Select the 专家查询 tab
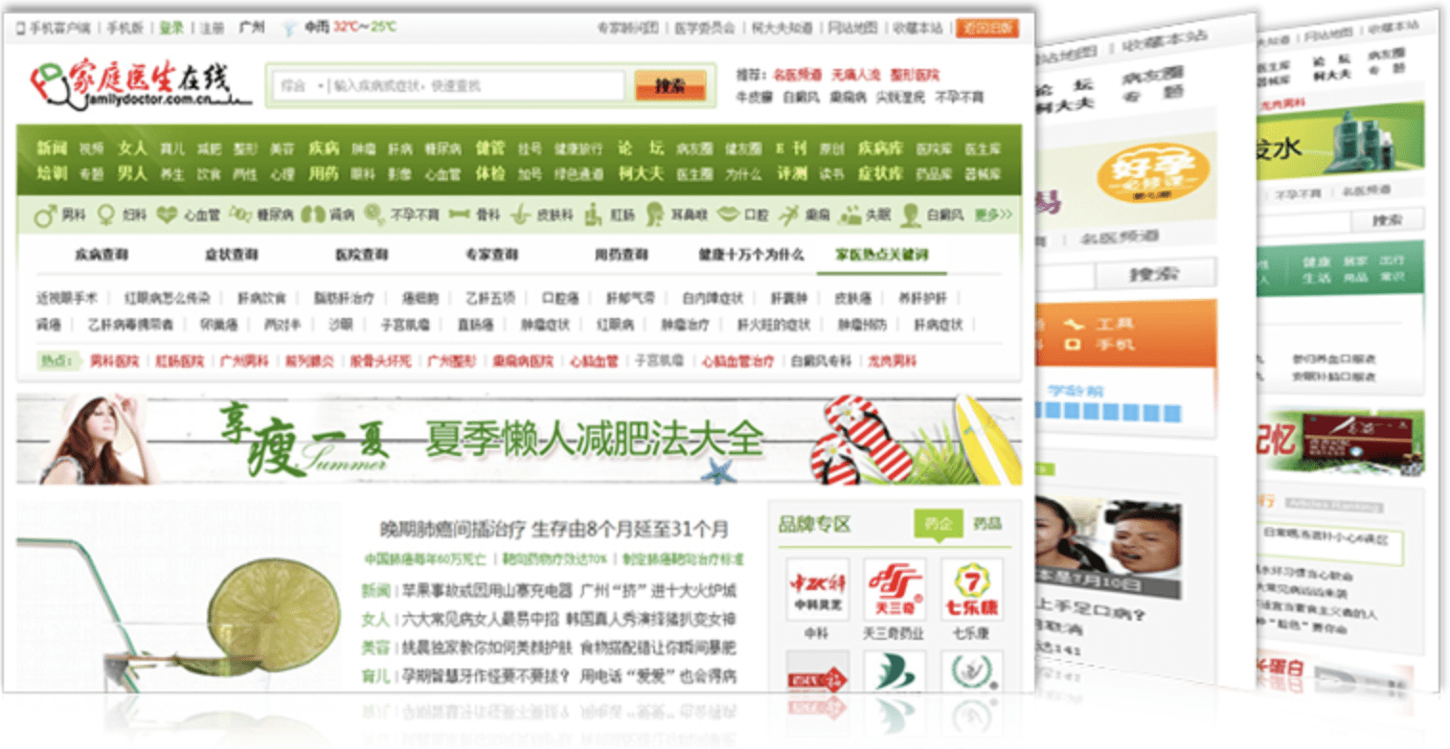 491,255
